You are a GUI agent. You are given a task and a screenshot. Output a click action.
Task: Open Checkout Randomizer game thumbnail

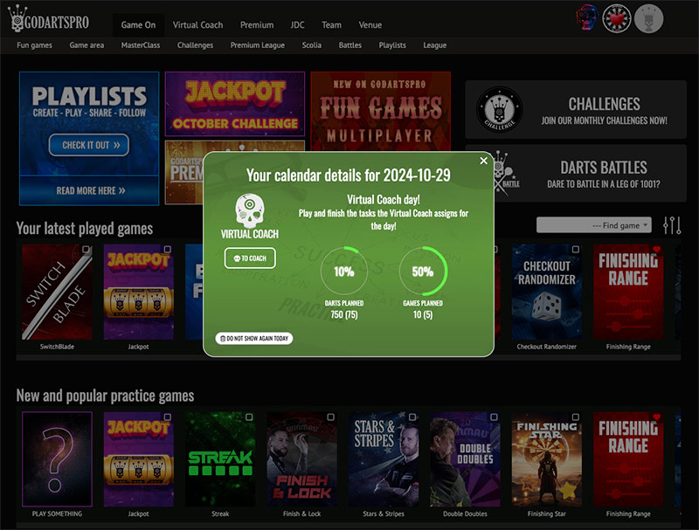(x=547, y=292)
